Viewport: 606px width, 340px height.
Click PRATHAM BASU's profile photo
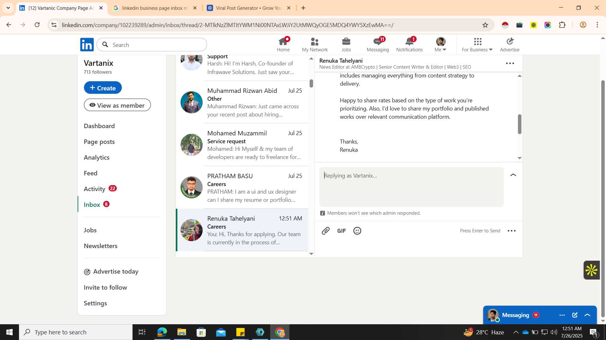pos(192,187)
